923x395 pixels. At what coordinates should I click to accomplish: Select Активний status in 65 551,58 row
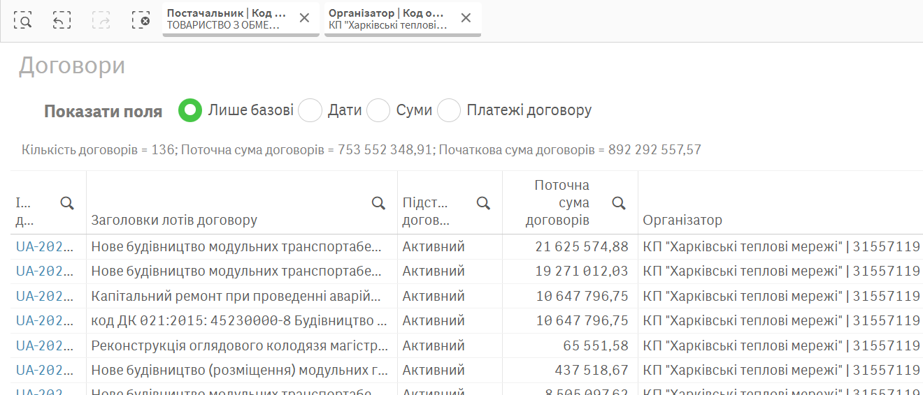tap(450, 345)
